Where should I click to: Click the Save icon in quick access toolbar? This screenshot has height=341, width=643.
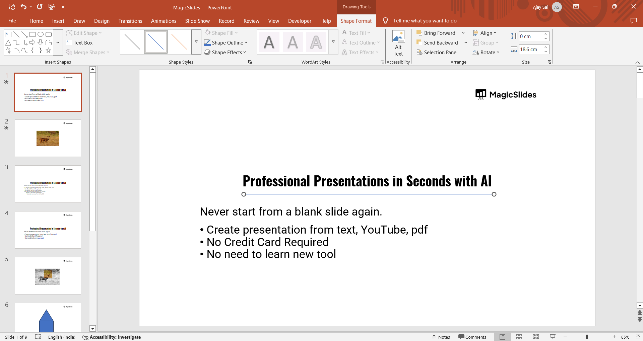(x=12, y=7)
